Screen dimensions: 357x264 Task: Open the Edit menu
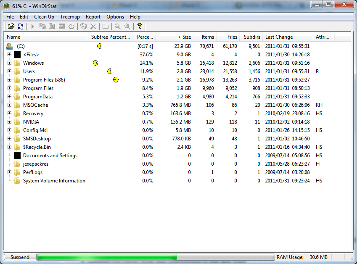tap(24, 17)
